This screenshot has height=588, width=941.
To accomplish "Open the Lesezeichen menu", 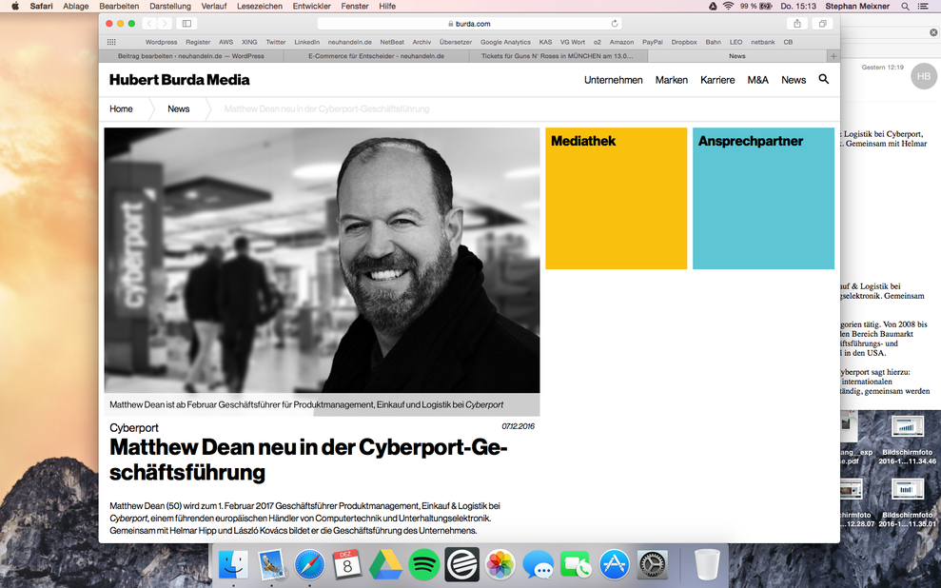I will (259, 6).
